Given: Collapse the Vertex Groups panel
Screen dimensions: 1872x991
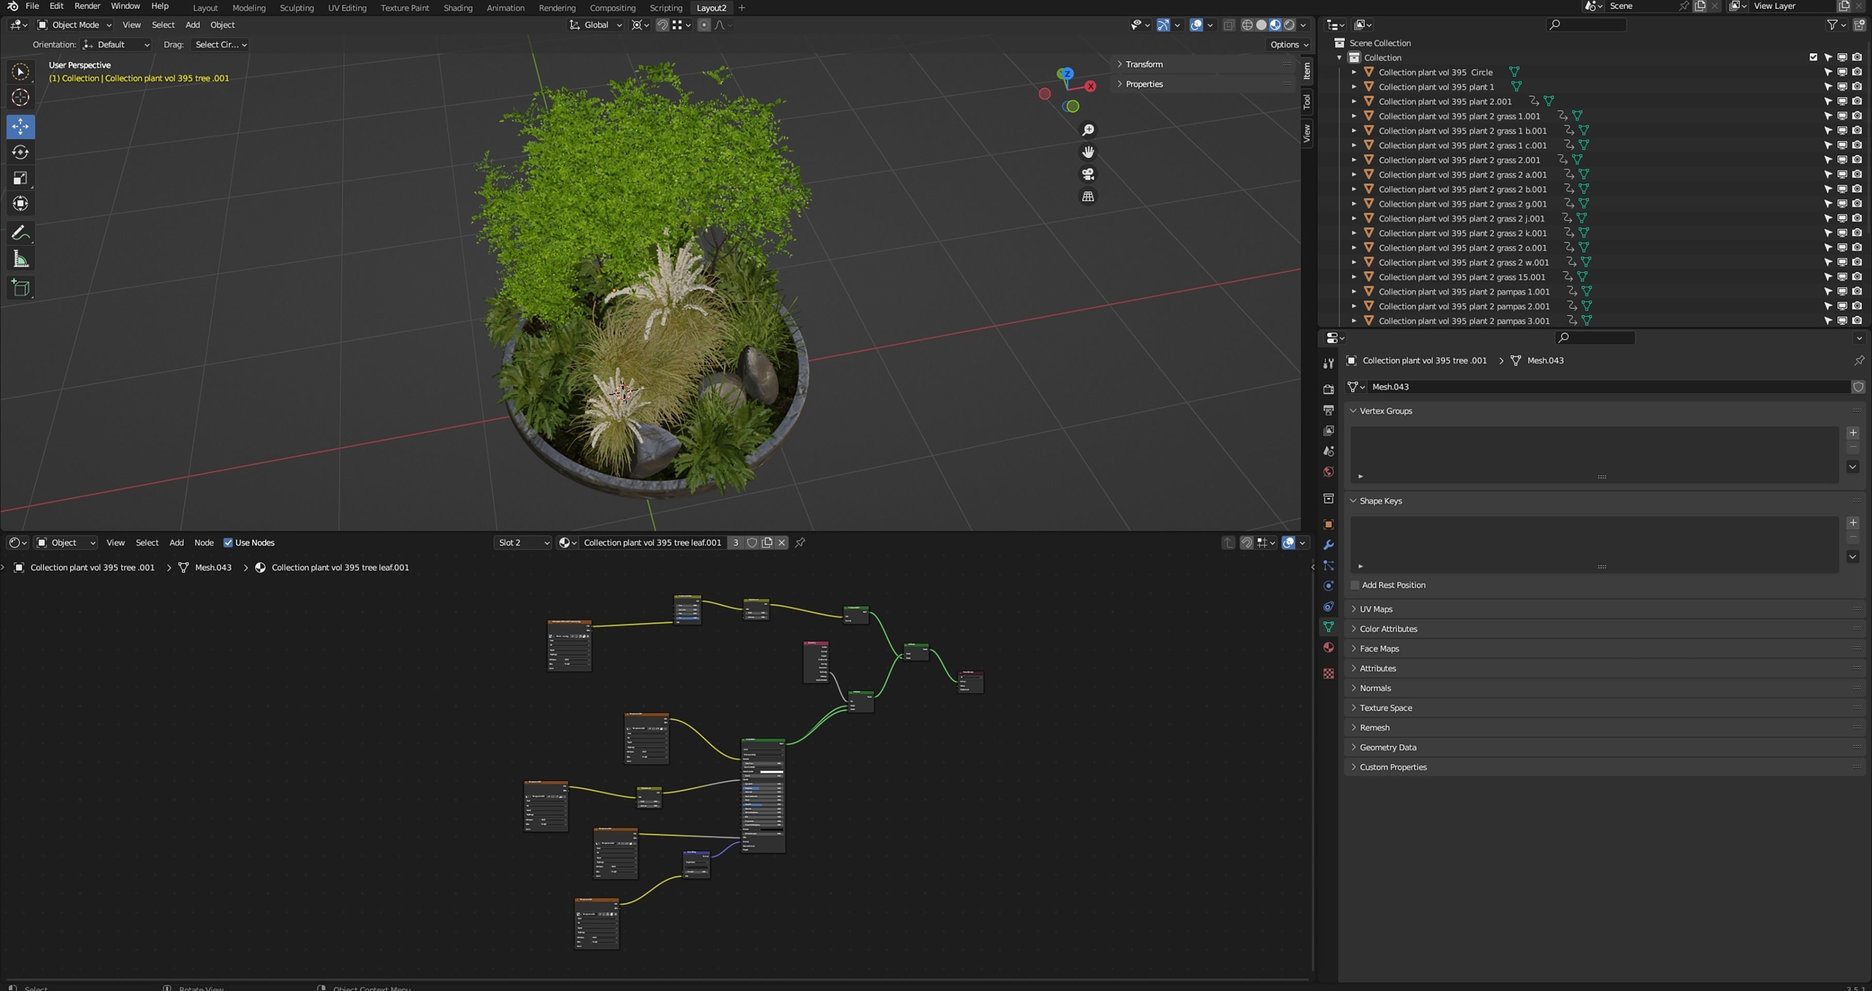Looking at the screenshot, I should [x=1385, y=410].
